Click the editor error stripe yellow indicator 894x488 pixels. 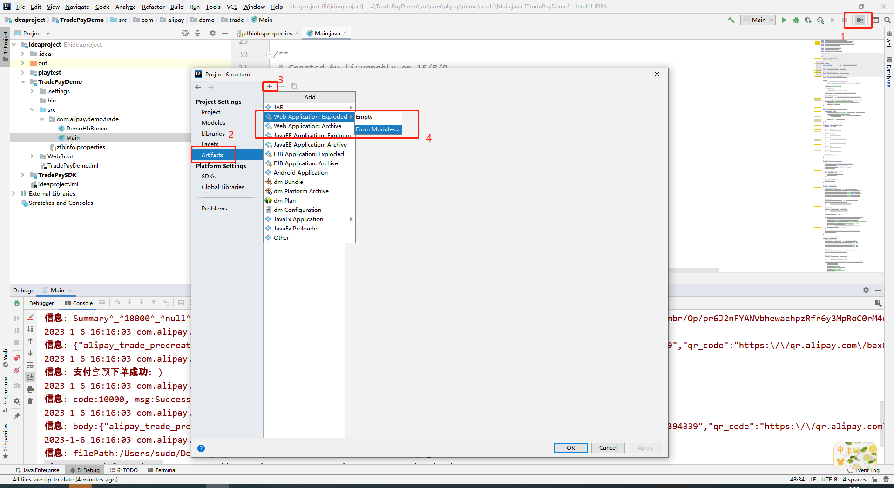tap(818, 43)
